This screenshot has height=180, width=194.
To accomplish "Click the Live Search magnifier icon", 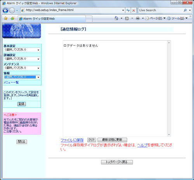I will coord(185,10).
